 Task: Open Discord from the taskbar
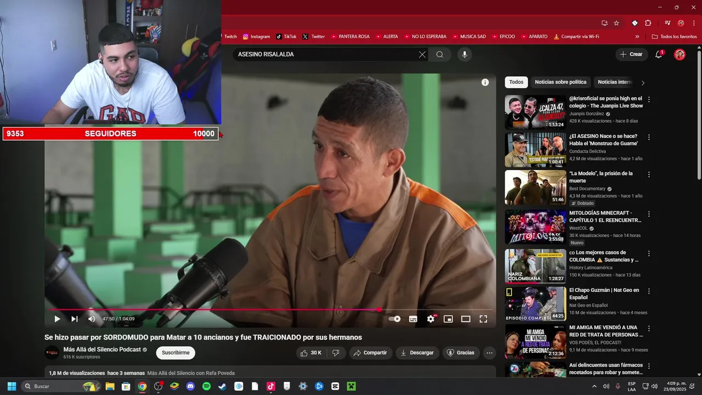(x=190, y=386)
